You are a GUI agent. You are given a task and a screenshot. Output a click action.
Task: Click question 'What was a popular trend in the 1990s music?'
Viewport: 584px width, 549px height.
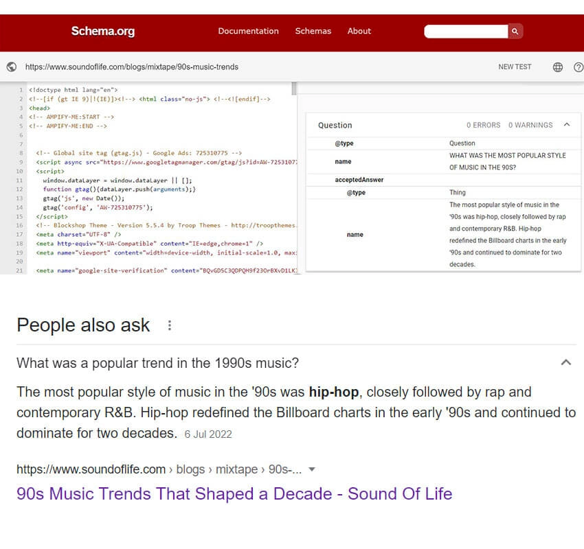157,363
